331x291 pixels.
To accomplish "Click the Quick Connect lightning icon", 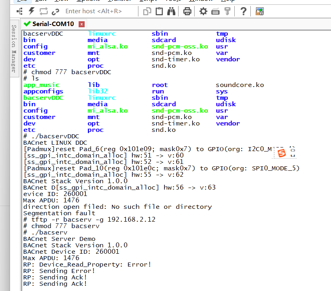I will [32, 11].
